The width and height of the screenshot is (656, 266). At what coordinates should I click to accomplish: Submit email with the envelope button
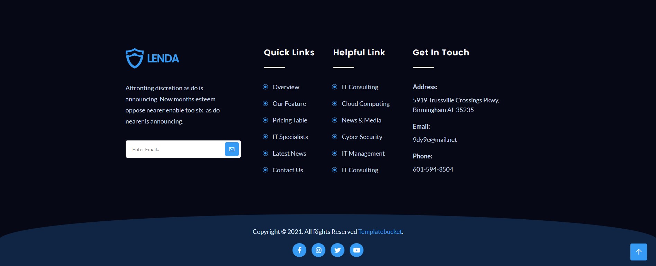232,149
